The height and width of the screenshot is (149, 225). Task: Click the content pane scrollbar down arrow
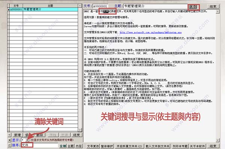click(217, 140)
